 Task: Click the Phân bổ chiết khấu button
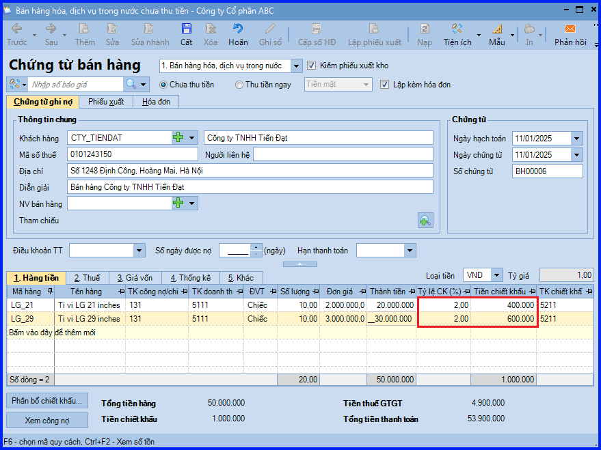point(47,401)
